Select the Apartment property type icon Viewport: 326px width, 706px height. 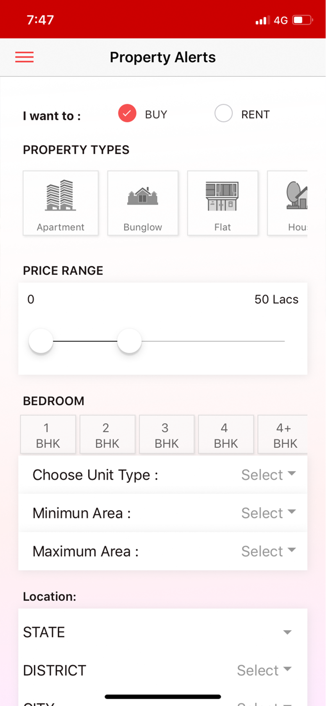(x=60, y=203)
